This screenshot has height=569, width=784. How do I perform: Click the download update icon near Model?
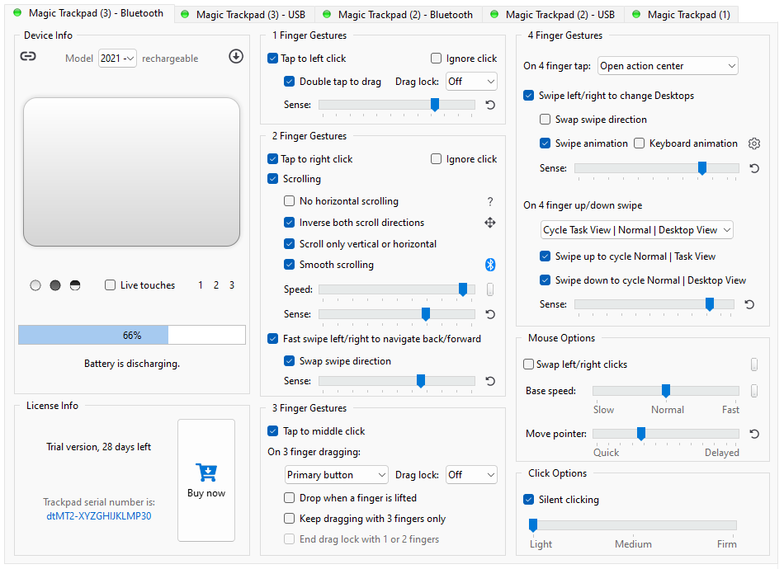pos(236,56)
